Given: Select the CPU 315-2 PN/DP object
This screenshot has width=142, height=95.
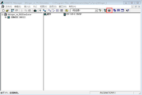Looking at the screenshot, I should pyautogui.click(x=72, y=14).
